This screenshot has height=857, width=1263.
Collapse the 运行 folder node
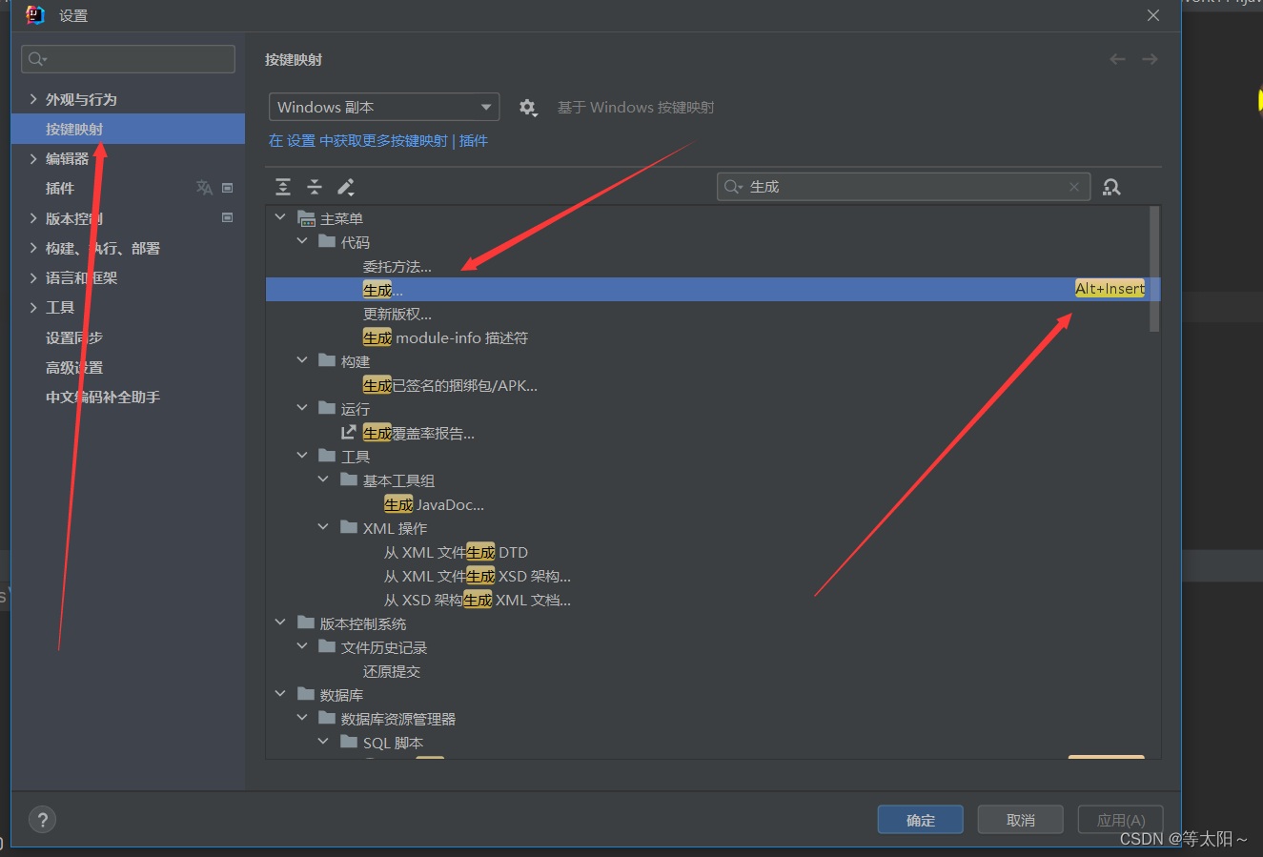302,408
